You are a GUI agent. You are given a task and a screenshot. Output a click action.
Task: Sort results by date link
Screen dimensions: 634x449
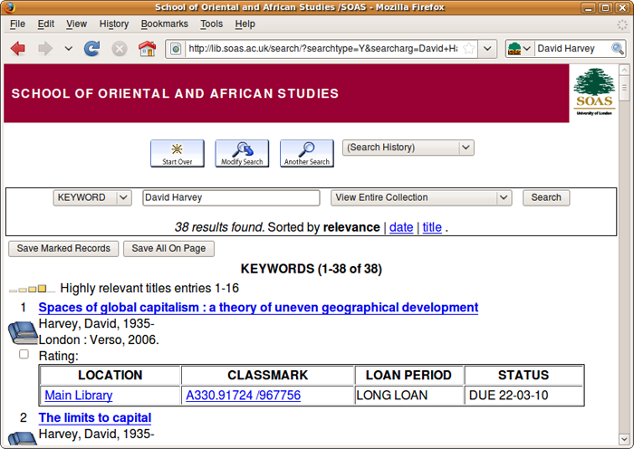coord(401,227)
